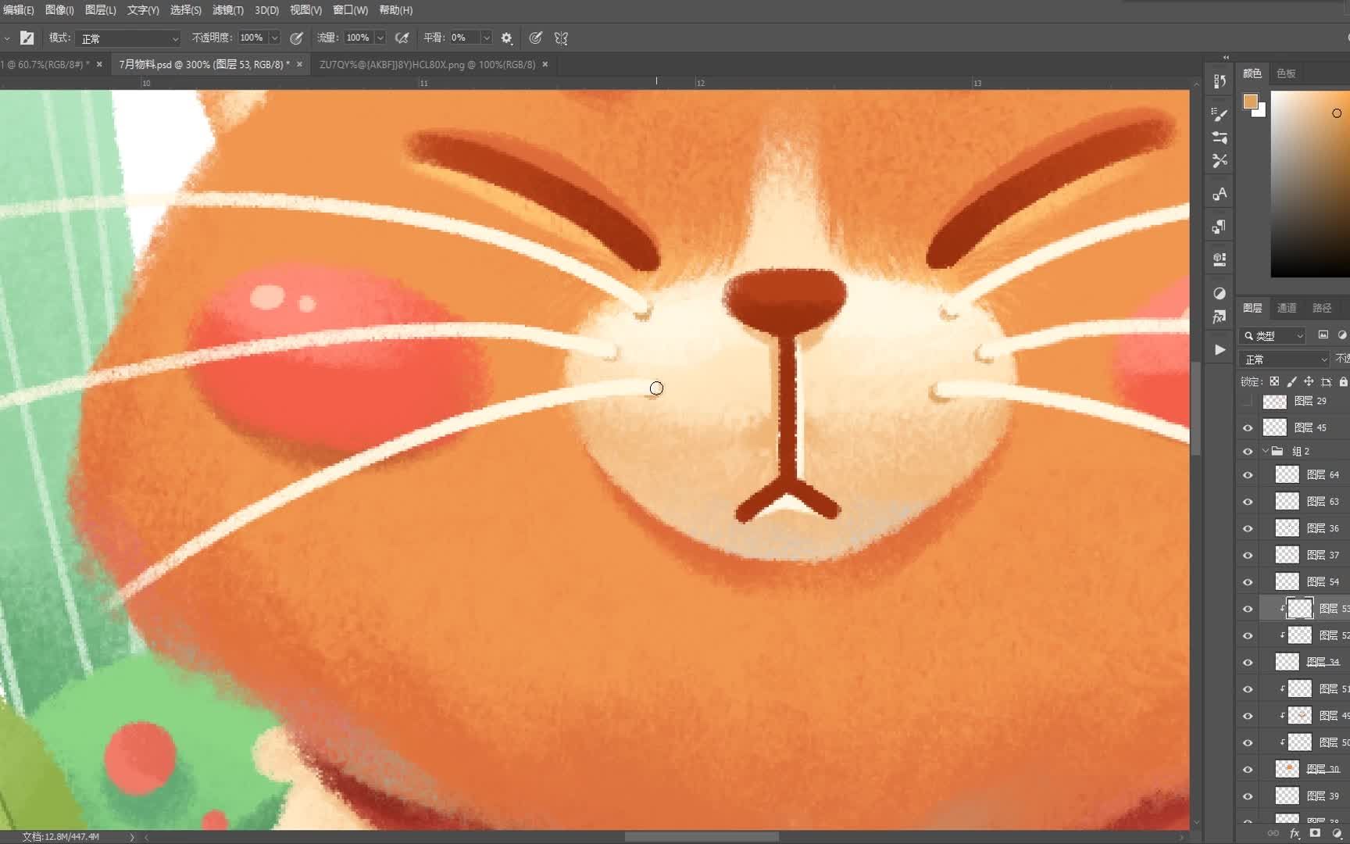Lock image pixels brush icon
Screen dimensions: 1350x844
(1291, 381)
